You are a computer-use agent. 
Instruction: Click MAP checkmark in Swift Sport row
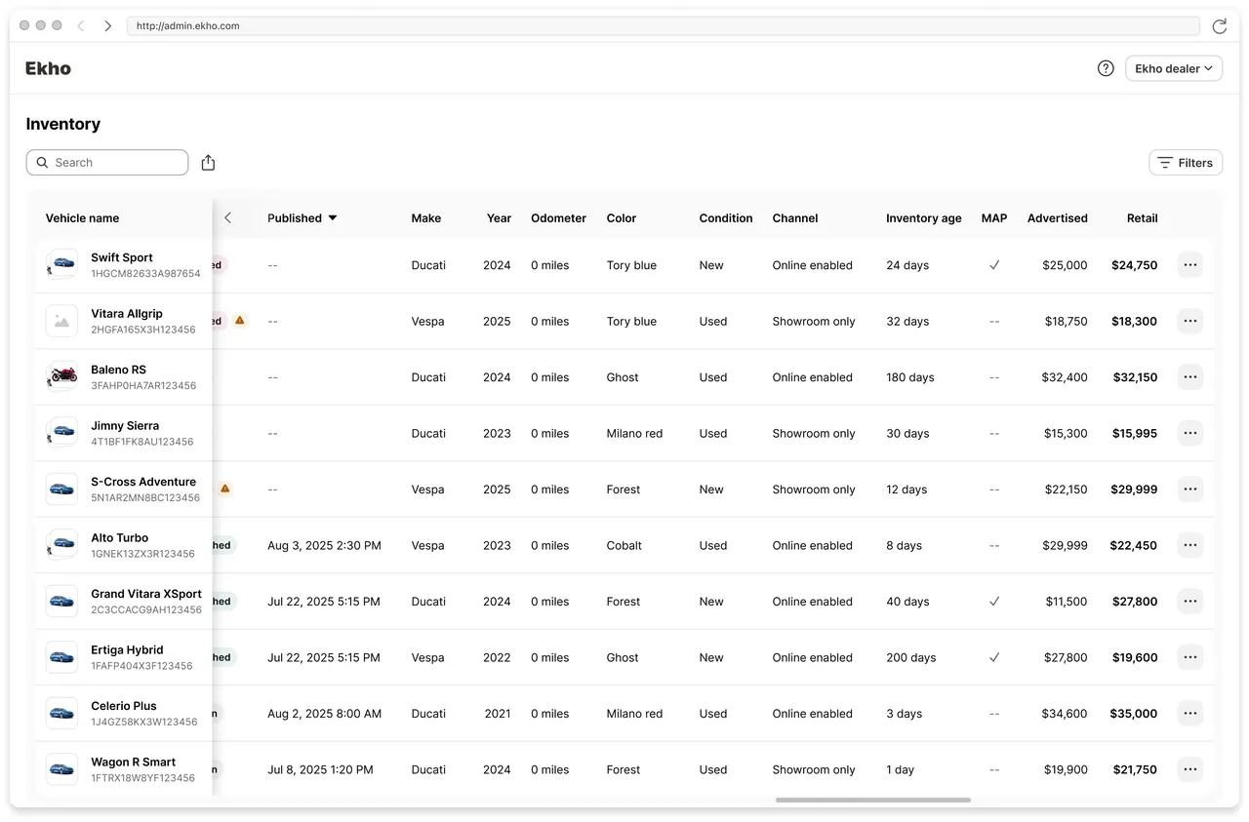coord(994,265)
